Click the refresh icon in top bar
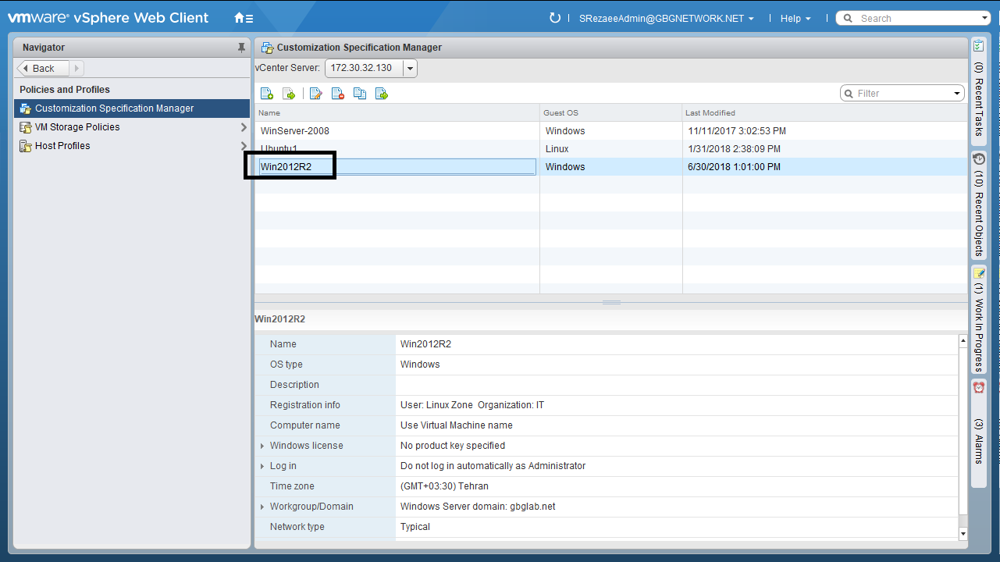 click(555, 18)
